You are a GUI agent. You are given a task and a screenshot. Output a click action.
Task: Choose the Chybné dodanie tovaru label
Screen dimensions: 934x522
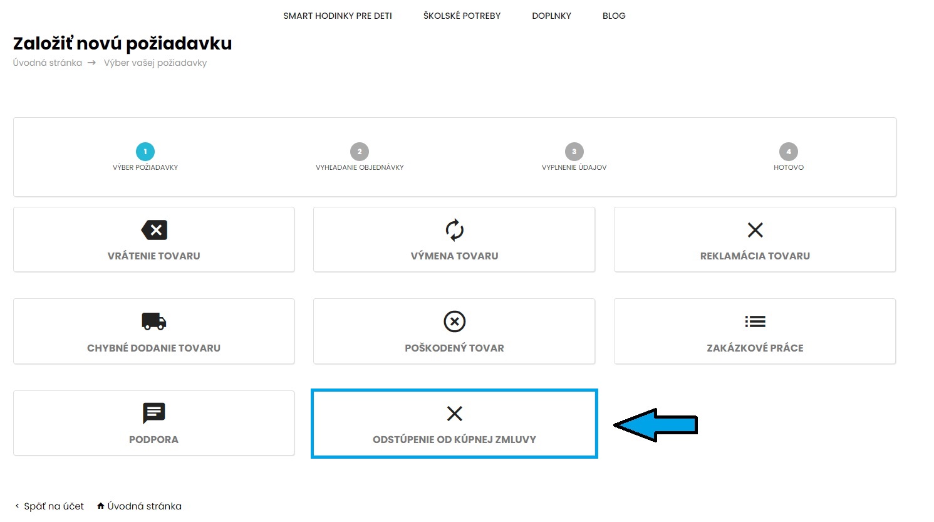[x=153, y=348]
